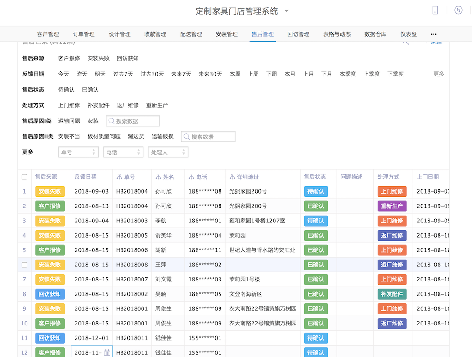
Task: Open the 数据仓库 tab
Action: click(375, 34)
